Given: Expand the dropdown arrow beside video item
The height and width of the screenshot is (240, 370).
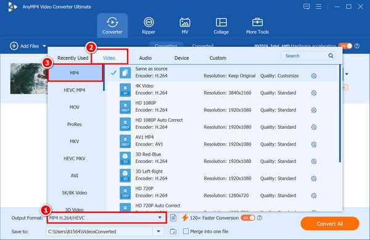Looking at the screenshot, I should pyautogui.click(x=347, y=74).
